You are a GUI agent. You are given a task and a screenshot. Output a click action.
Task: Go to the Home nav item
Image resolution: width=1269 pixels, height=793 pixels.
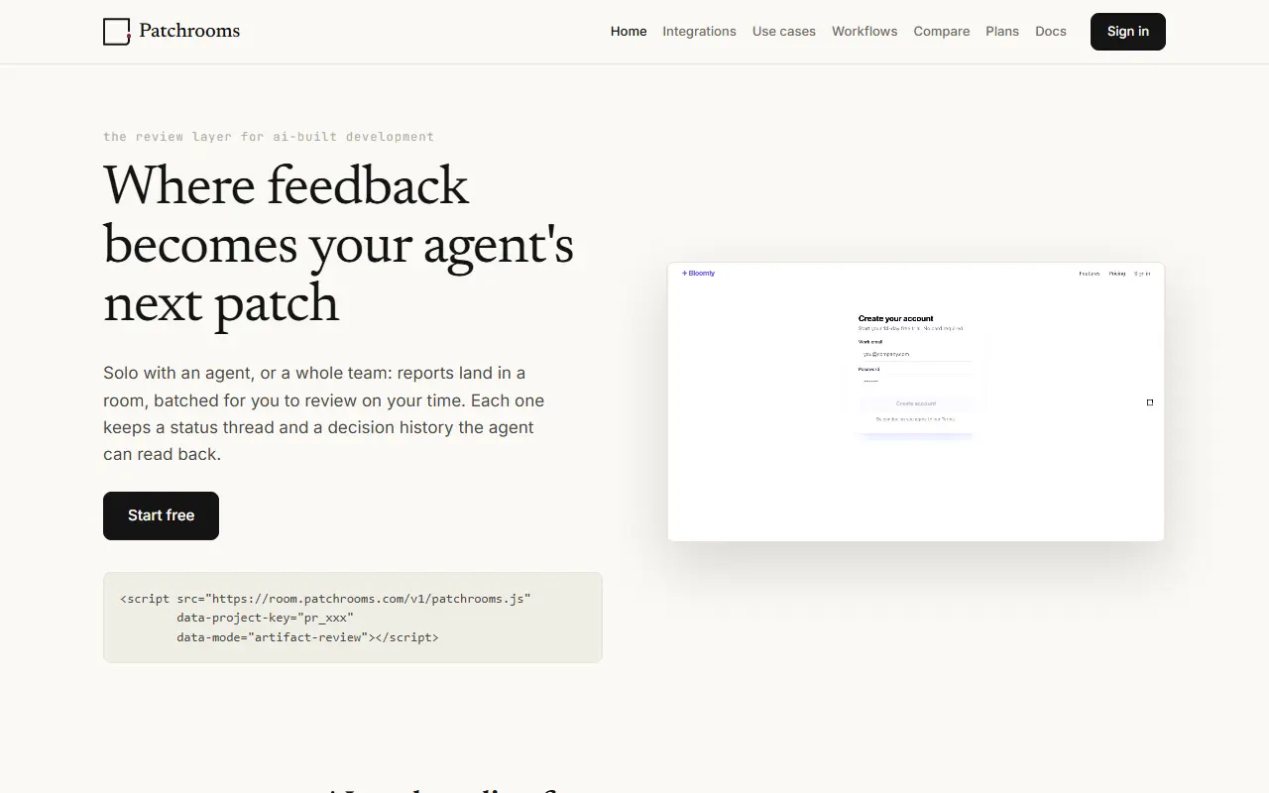click(x=629, y=32)
